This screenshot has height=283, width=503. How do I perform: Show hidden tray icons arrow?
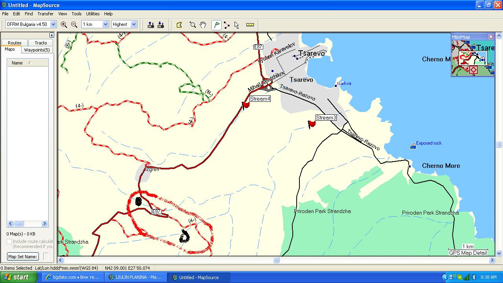[x=445, y=277]
